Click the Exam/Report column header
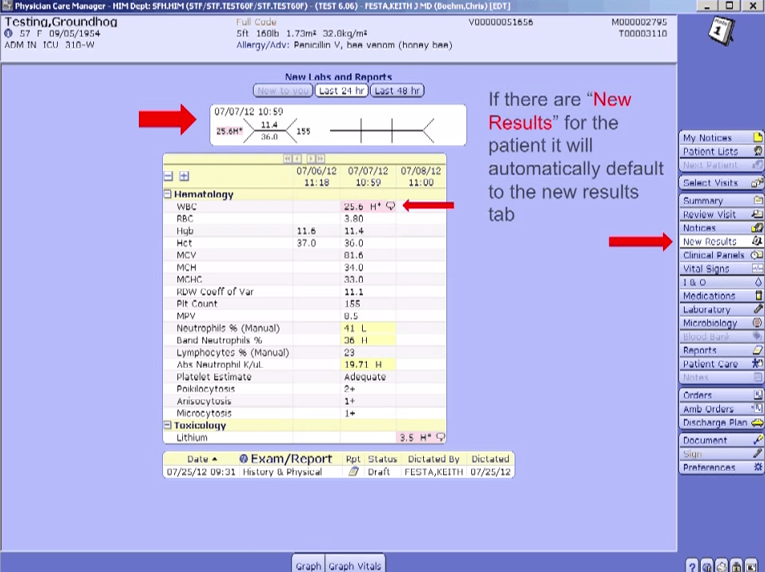The image size is (765, 572). [x=291, y=460]
